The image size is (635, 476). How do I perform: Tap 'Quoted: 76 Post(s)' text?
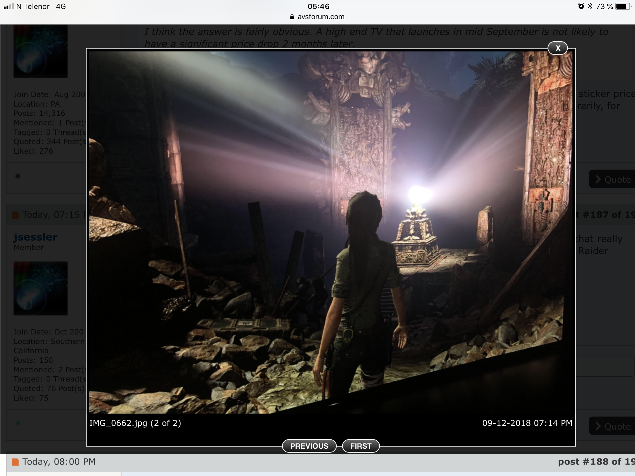point(49,389)
